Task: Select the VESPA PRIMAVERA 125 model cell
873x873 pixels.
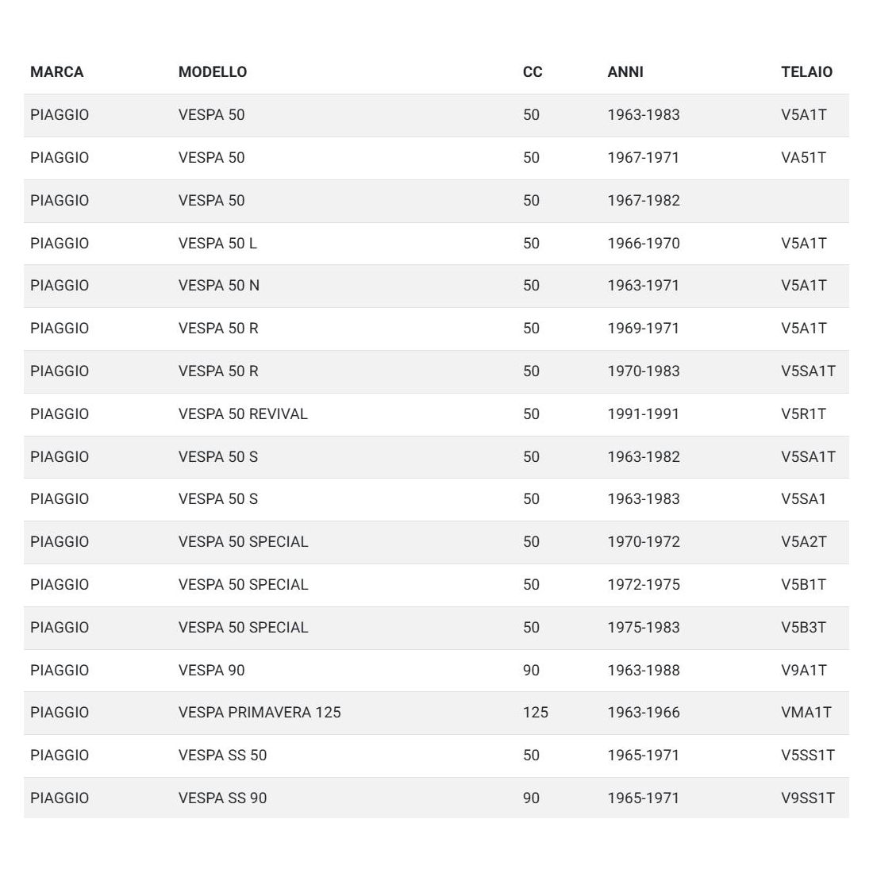Action: point(260,713)
